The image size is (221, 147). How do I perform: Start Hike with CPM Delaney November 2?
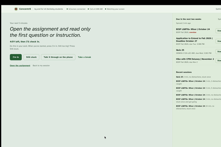click(x=218, y=60)
